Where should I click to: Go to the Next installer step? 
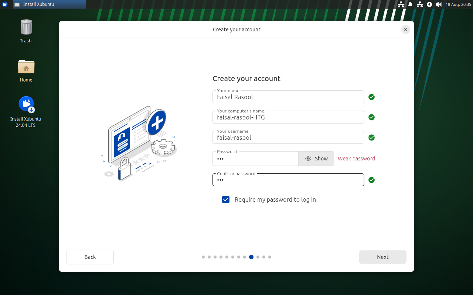pos(383,257)
